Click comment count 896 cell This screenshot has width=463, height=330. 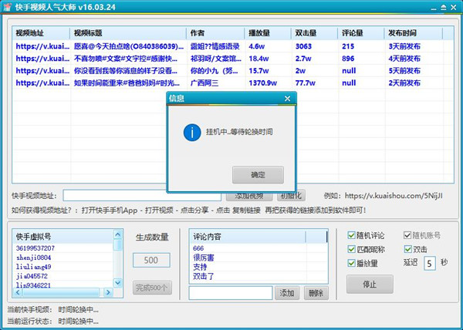click(x=348, y=59)
